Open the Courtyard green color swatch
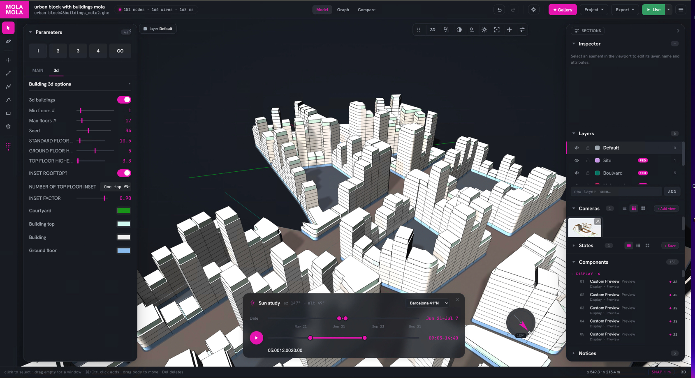695x378 pixels. pyautogui.click(x=124, y=211)
